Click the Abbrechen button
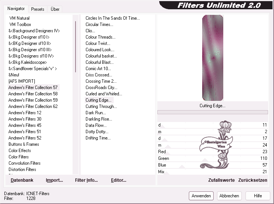The height and width of the screenshot is (204, 274). [x=229, y=196]
